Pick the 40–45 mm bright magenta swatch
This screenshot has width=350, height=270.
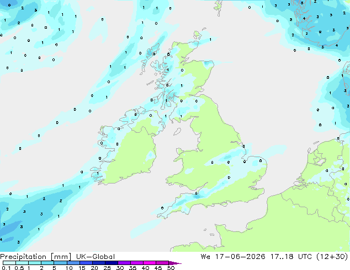pyautogui.click(x=149, y=263)
